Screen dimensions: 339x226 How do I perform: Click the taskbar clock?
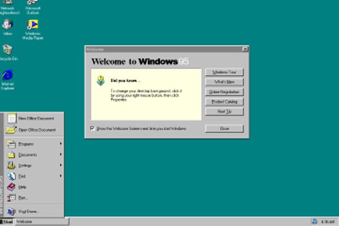click(328, 222)
